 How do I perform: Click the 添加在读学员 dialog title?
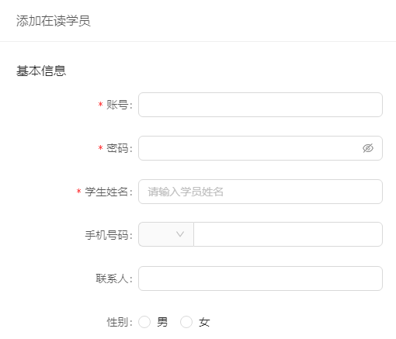pyautogui.click(x=54, y=21)
